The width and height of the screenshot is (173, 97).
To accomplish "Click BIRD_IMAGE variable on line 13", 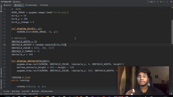I will coord(18,12).
